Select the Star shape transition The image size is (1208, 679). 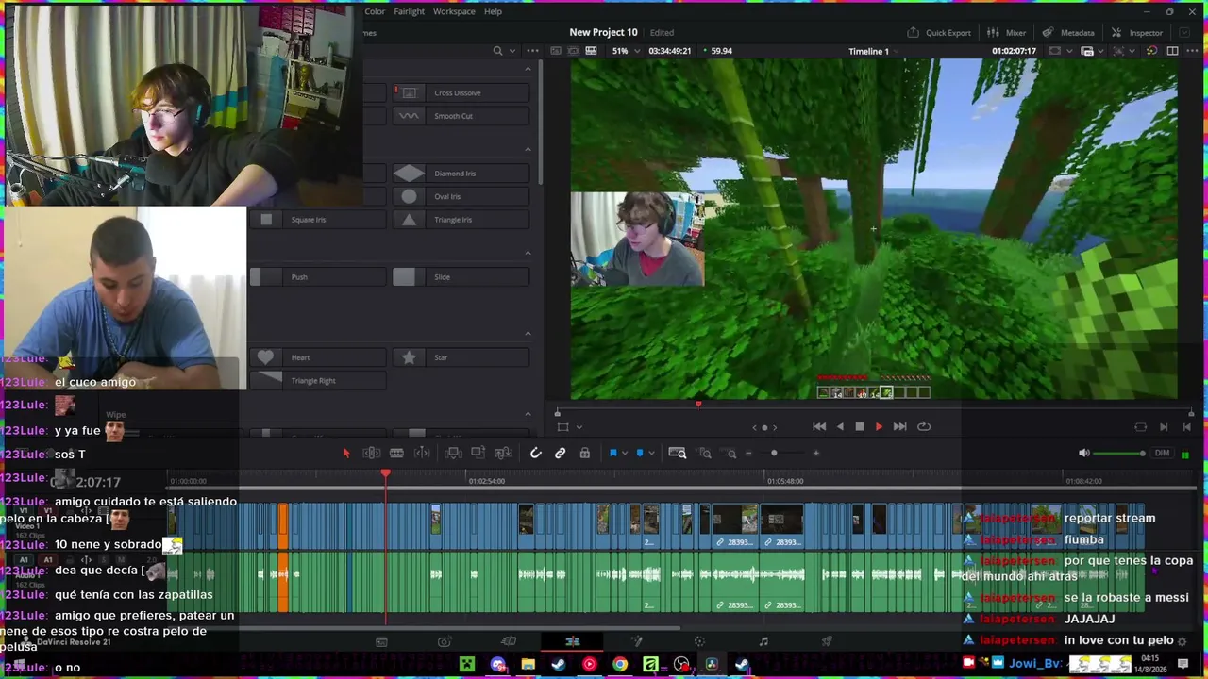pyautogui.click(x=461, y=357)
